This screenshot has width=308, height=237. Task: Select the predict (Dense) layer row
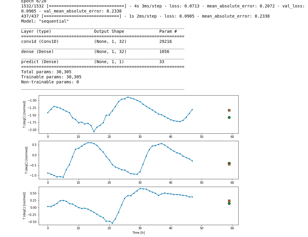click(40, 62)
